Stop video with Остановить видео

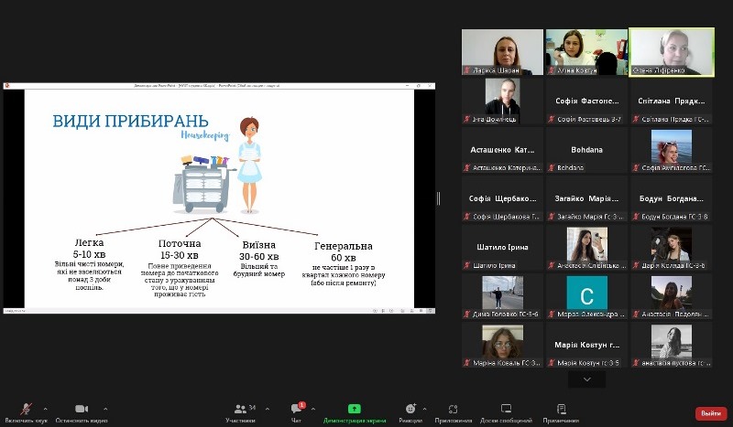[x=81, y=410]
